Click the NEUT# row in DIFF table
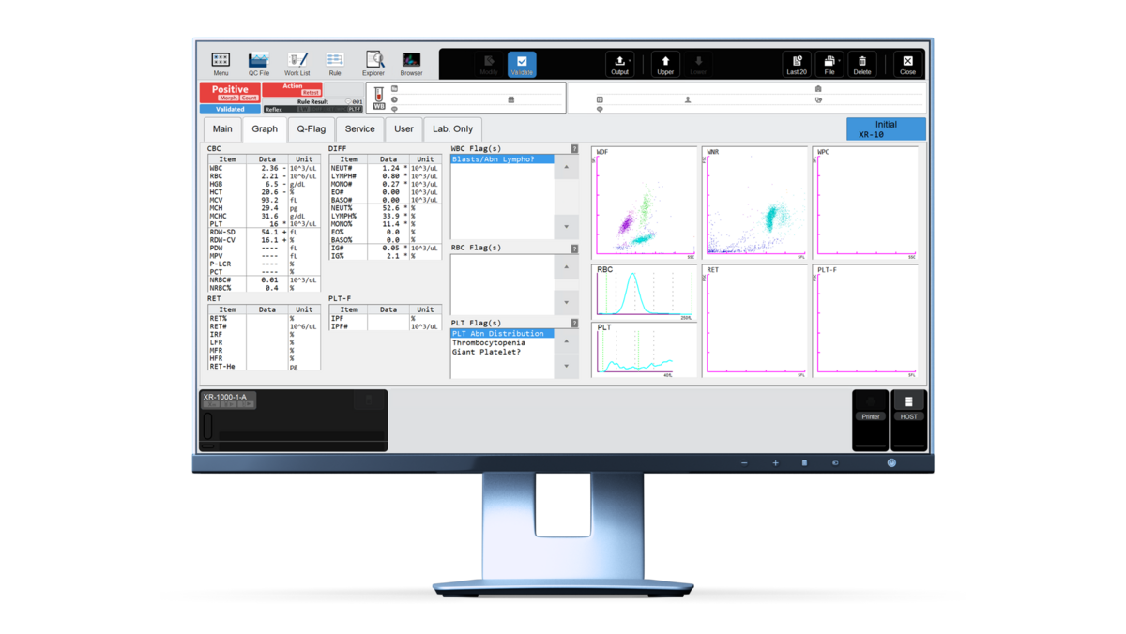Screen dimensions: 1126x634 coord(385,169)
